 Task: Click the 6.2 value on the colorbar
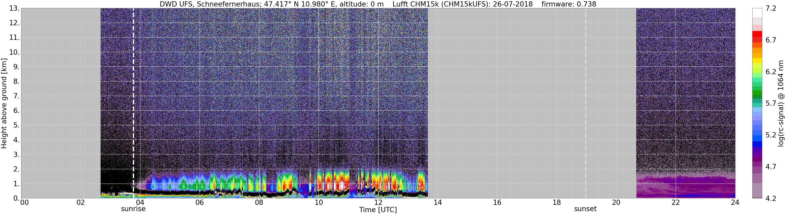771,72
